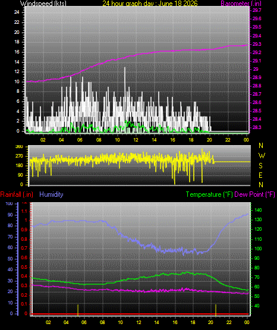Click the '140' temperature axis value

click(x=258, y=210)
